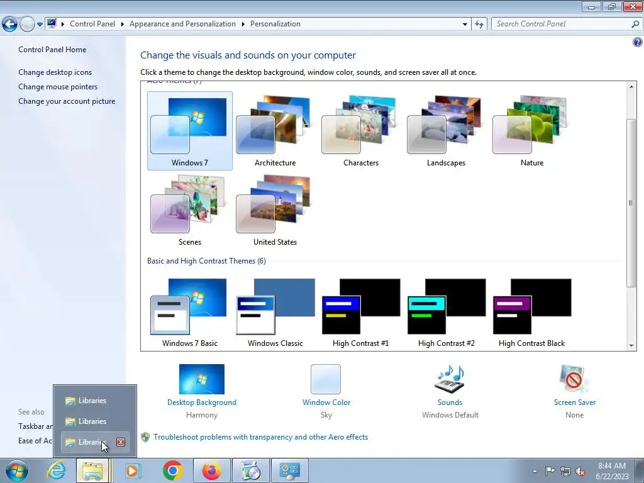Open the Help question mark icon

pyautogui.click(x=638, y=42)
